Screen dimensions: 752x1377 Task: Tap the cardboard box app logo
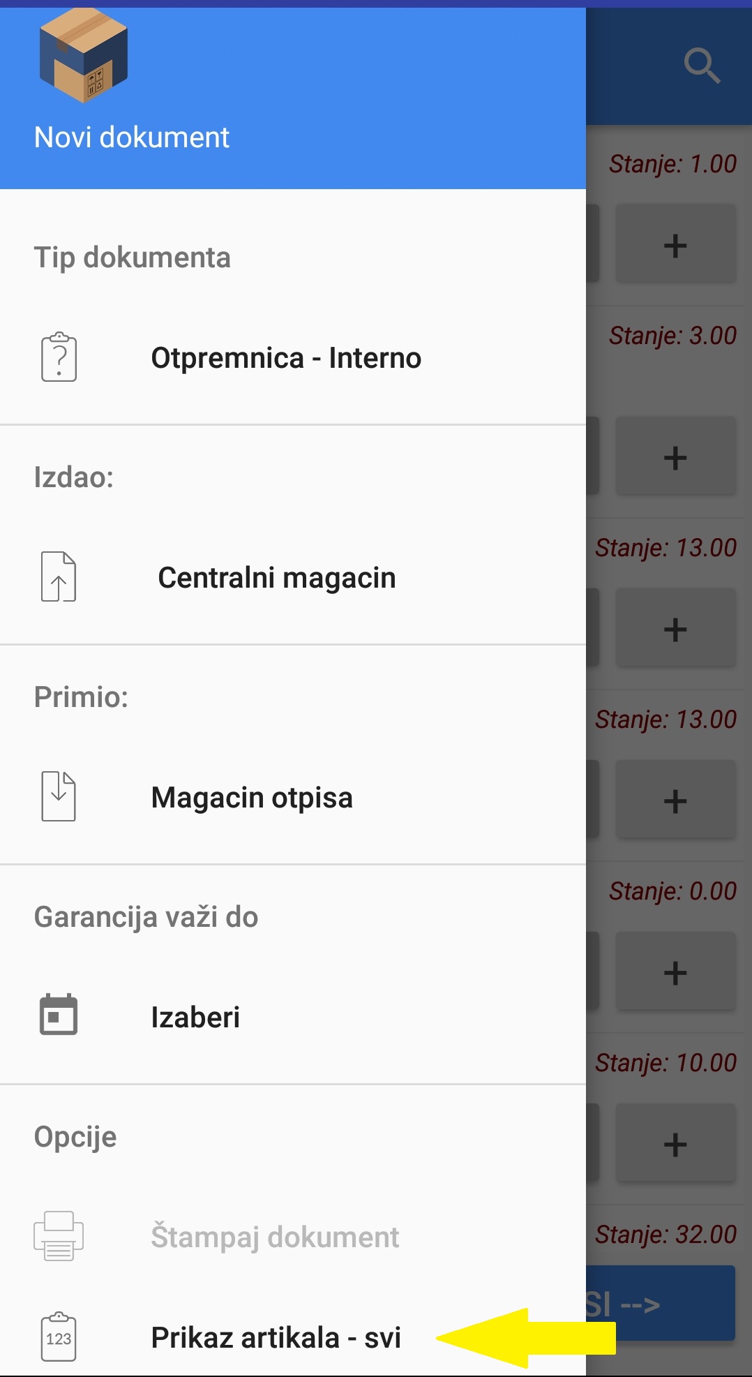tap(84, 56)
